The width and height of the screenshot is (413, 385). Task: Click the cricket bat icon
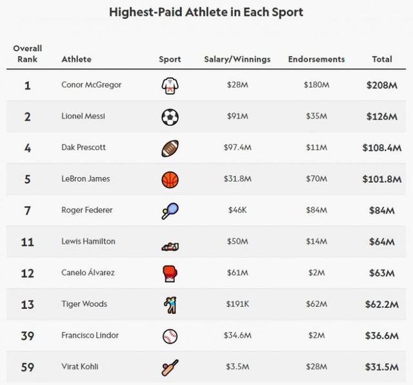[x=170, y=368]
